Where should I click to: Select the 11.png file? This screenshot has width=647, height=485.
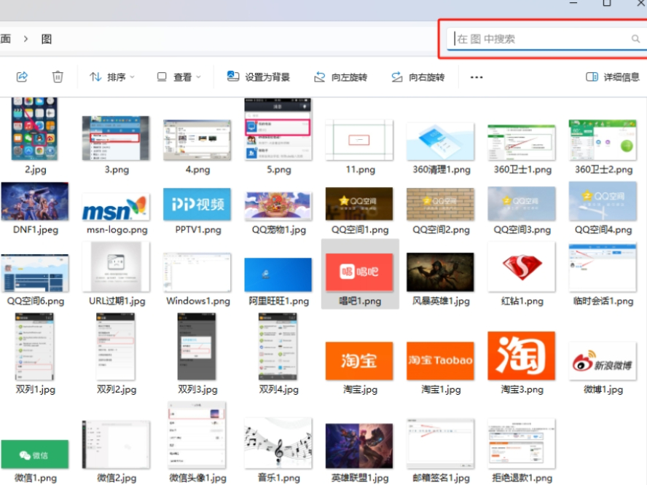coord(359,141)
